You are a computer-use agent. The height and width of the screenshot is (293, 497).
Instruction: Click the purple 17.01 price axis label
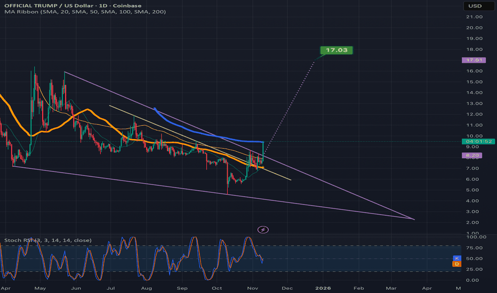coord(474,60)
